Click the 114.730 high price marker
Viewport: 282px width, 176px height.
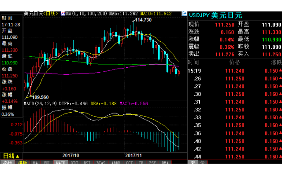143,20
